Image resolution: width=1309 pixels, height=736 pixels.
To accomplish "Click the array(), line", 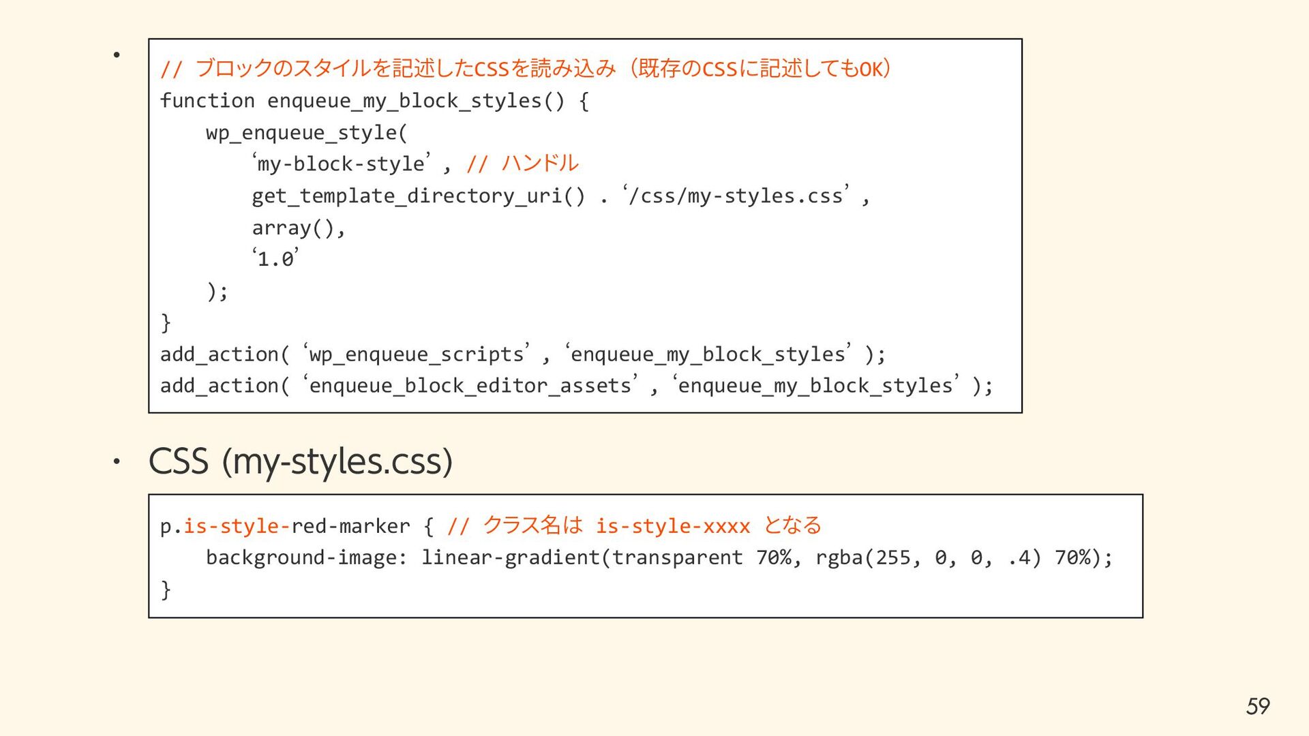I will [299, 228].
